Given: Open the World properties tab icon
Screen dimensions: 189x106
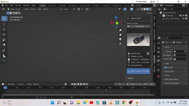Looking at the screenshot, I should (159, 65).
